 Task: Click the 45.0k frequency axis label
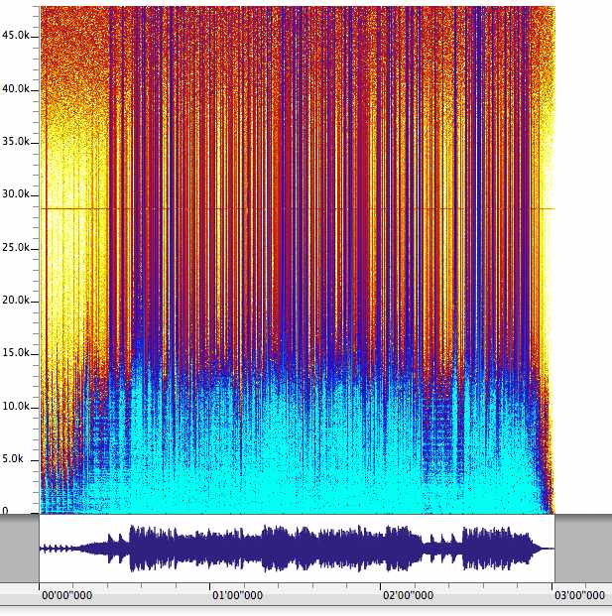pyautogui.click(x=16, y=36)
